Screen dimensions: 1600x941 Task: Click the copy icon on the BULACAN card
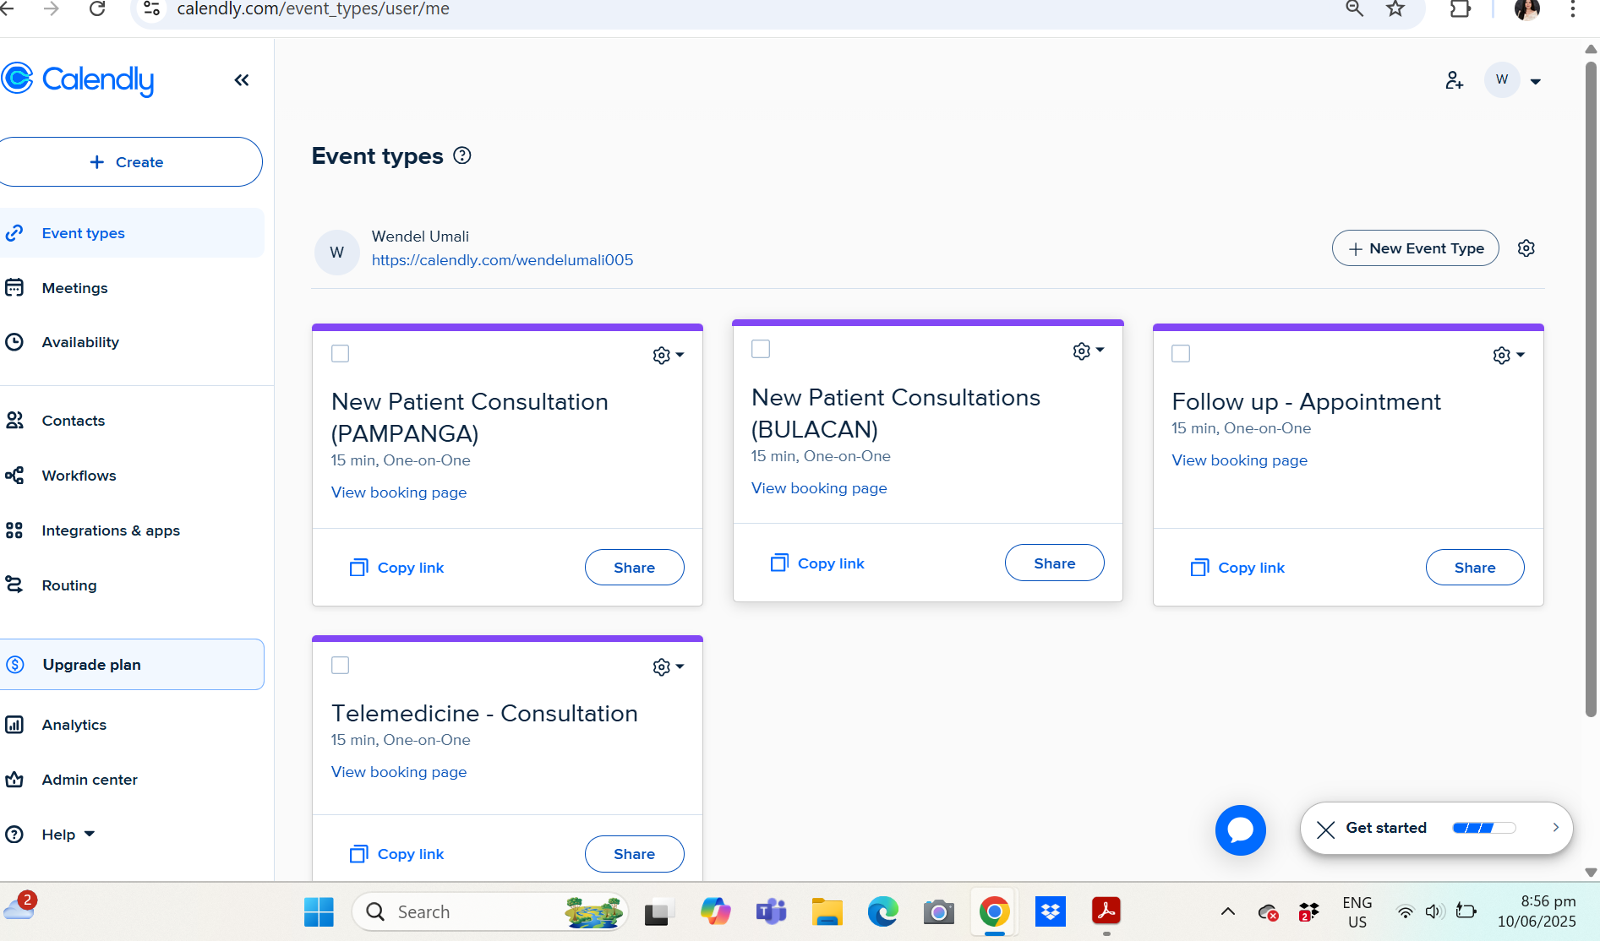point(778,563)
